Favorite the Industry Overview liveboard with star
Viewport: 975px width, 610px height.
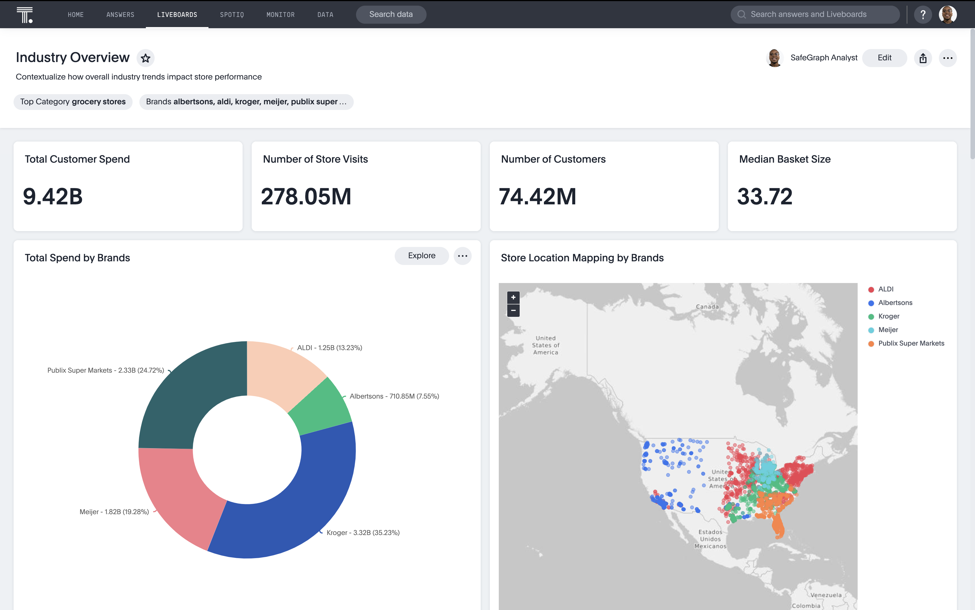145,58
